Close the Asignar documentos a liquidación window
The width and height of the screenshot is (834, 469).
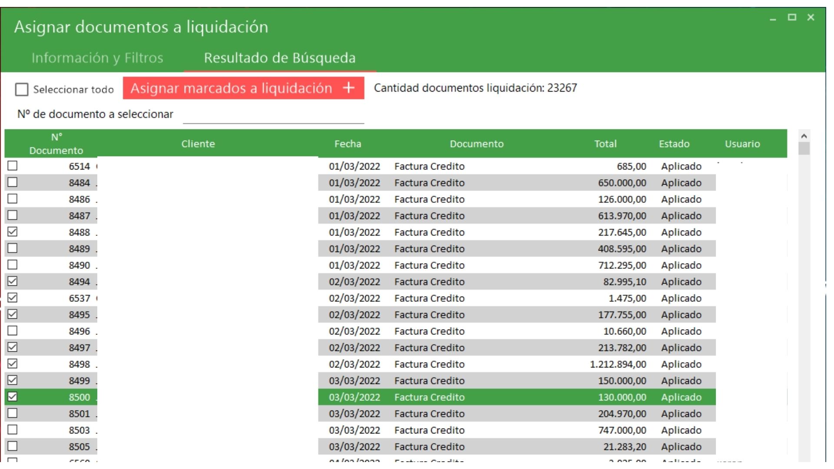point(811,17)
